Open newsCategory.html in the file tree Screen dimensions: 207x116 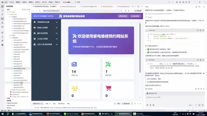[19, 68]
